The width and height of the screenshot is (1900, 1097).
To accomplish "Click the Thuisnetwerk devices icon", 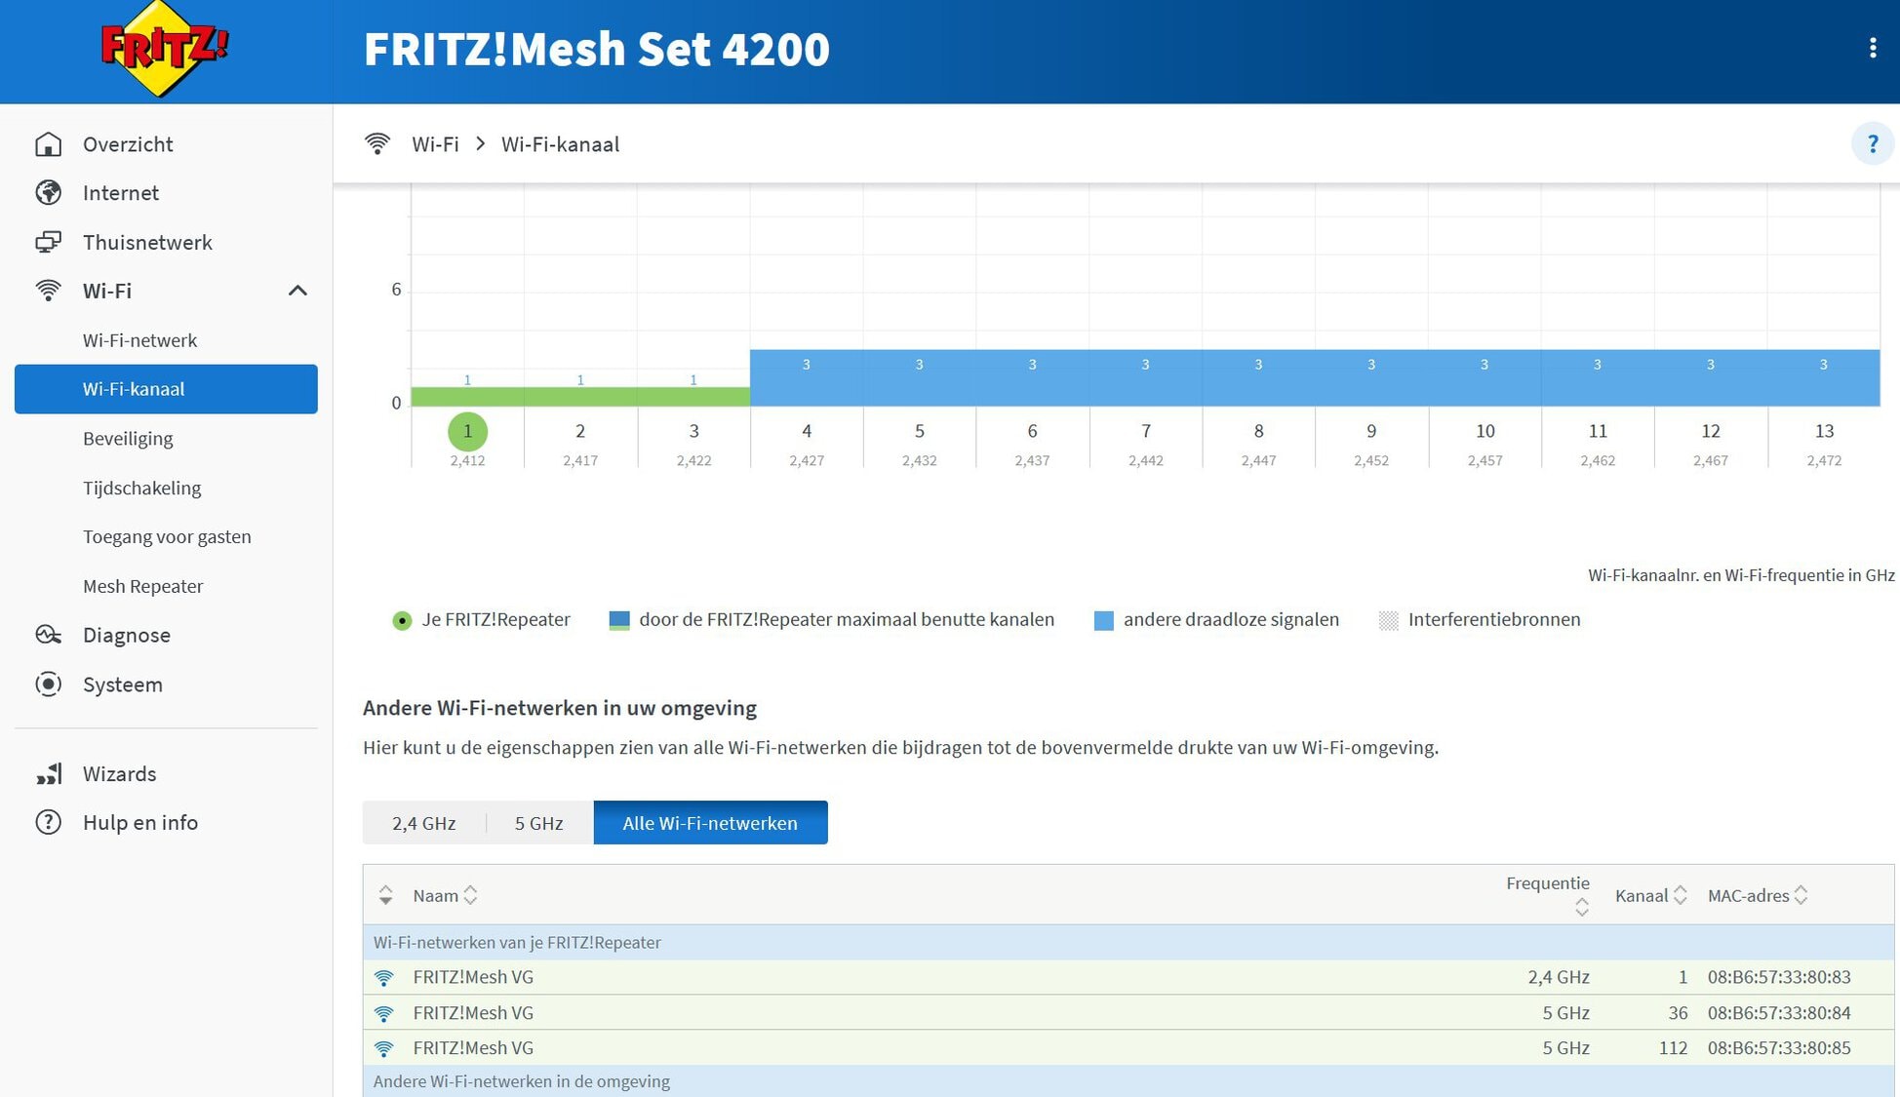I will click(x=48, y=242).
